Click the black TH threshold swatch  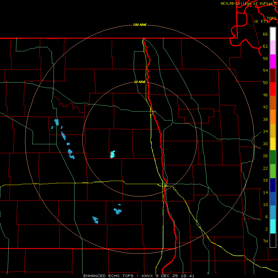(273, 240)
